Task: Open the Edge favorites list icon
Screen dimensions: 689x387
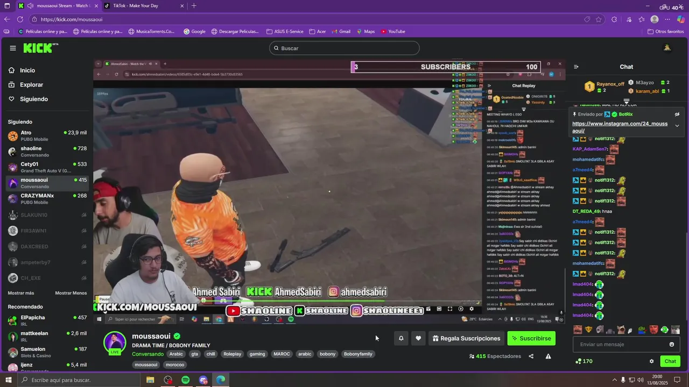Action: tap(642, 19)
